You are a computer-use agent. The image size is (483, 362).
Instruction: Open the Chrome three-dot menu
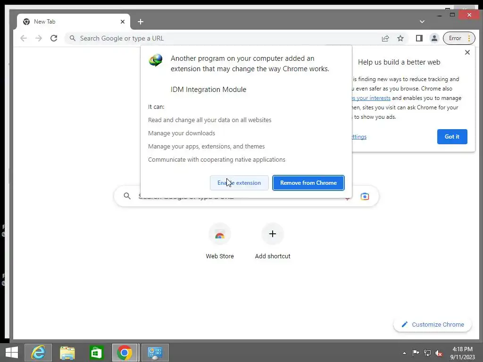coord(469,38)
